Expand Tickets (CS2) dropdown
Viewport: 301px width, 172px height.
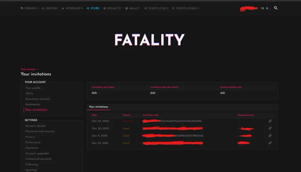point(156,8)
